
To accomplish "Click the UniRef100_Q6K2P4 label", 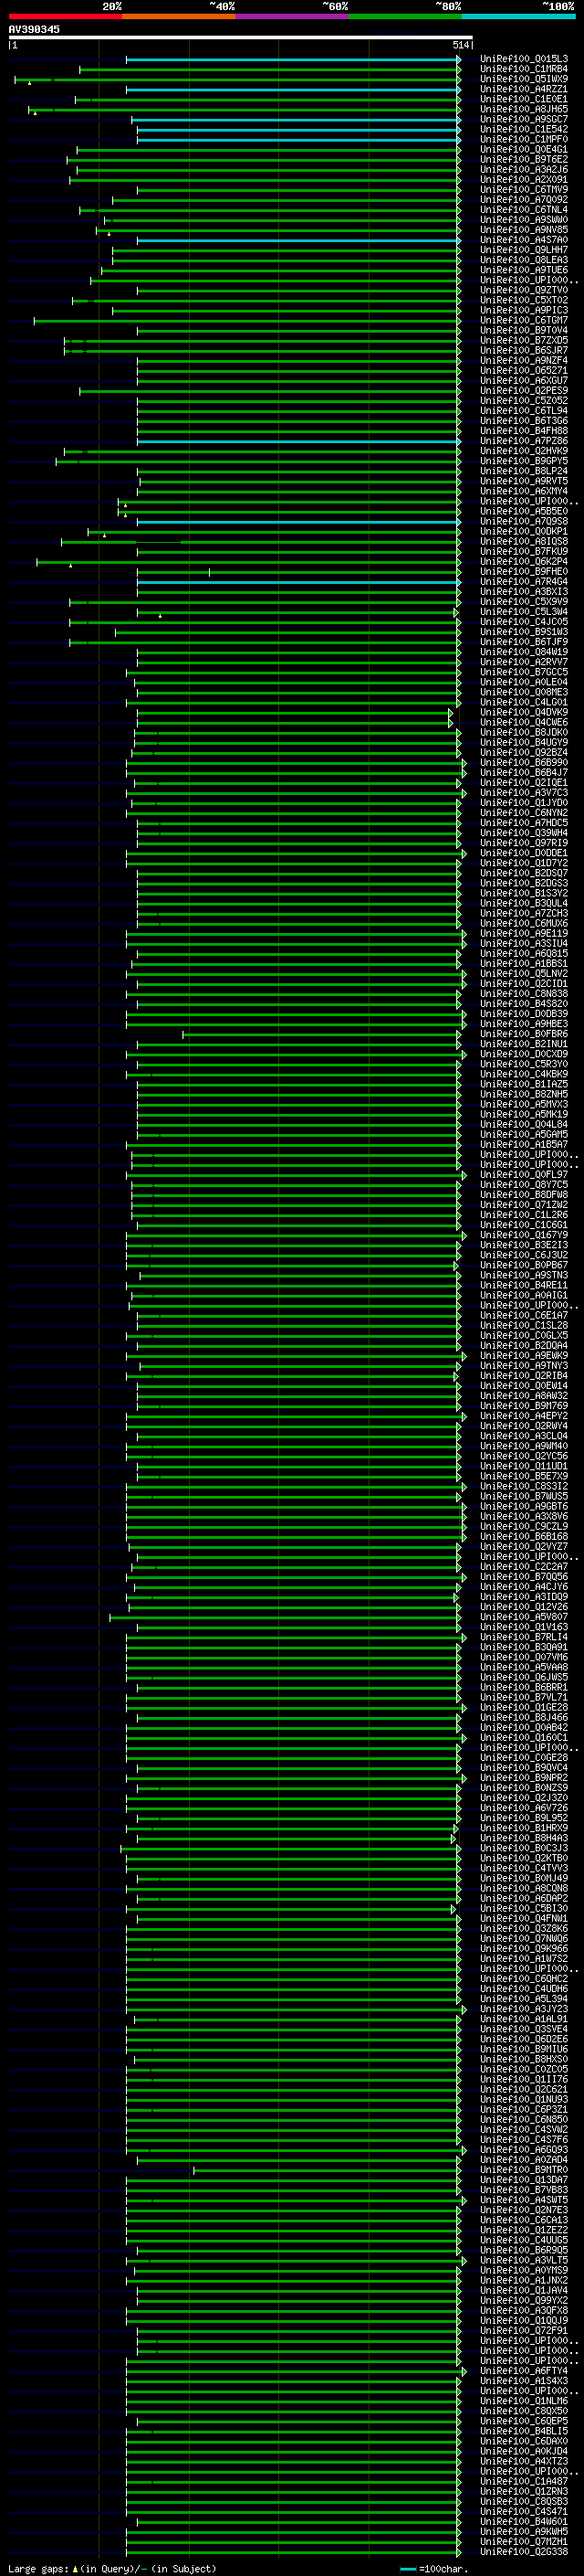I will click(x=524, y=562).
